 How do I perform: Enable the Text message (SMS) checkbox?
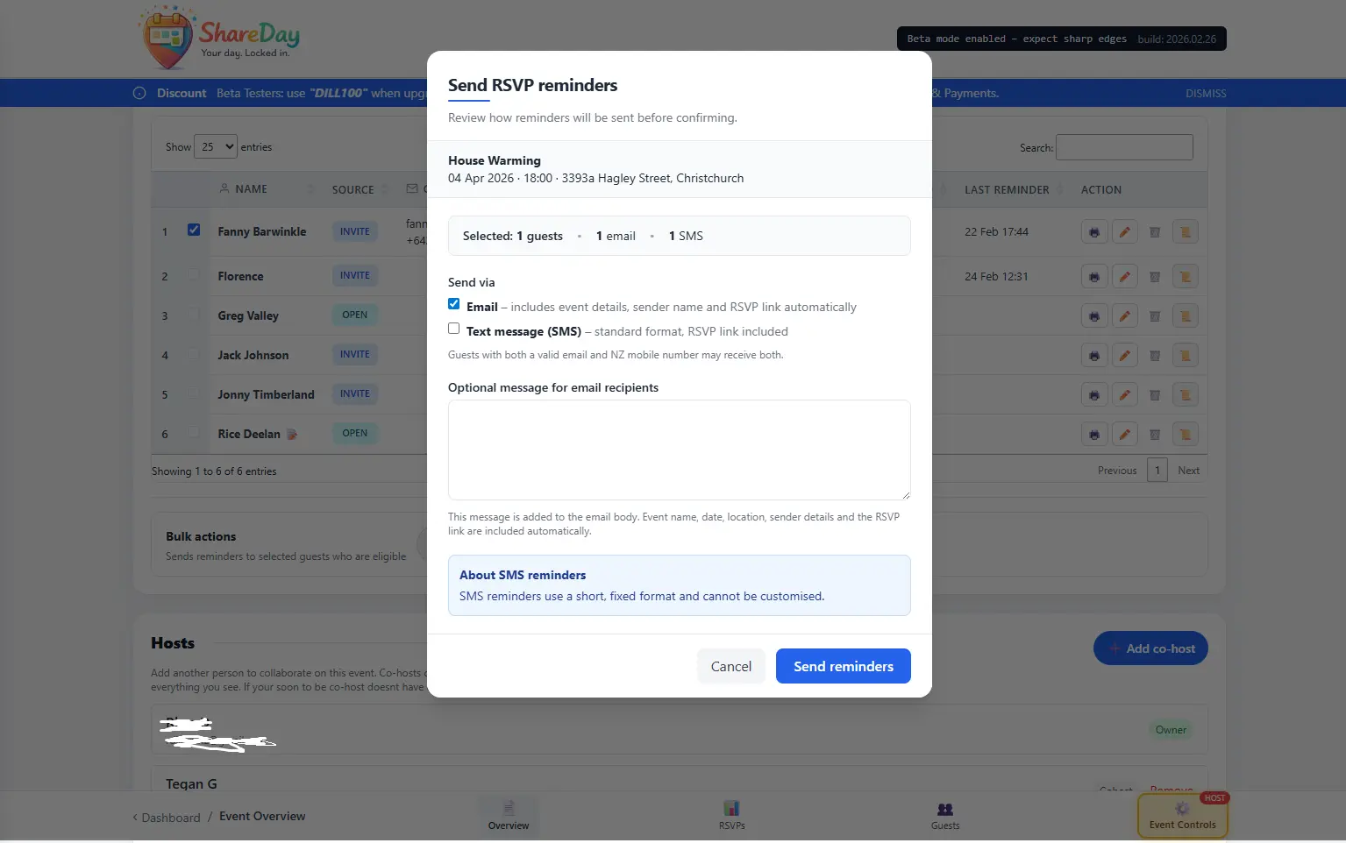(453, 329)
